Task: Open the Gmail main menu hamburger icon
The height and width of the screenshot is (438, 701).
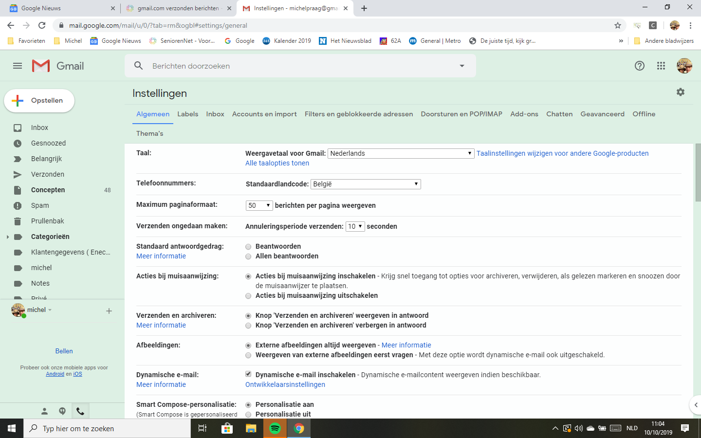Action: pos(17,66)
